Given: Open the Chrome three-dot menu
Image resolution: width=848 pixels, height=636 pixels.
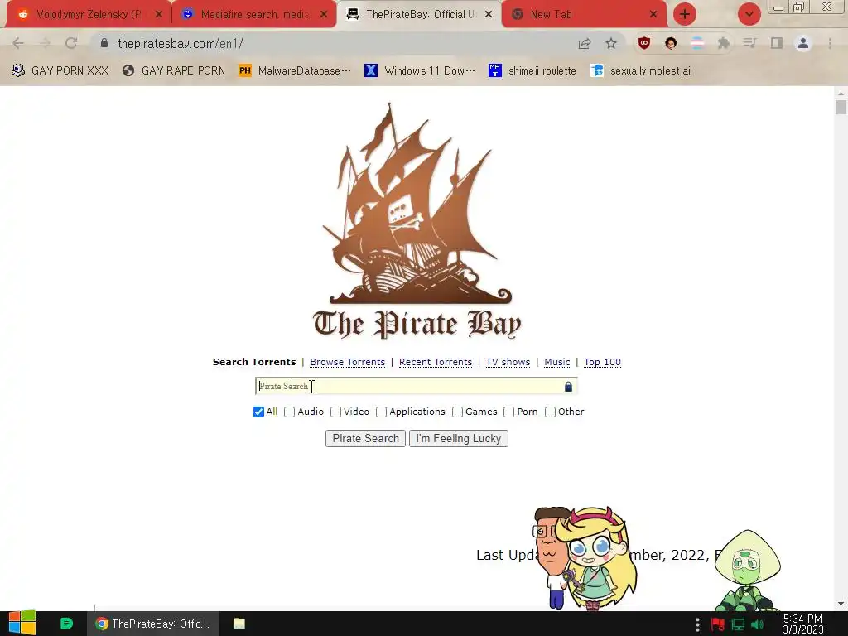Looking at the screenshot, I should (830, 43).
